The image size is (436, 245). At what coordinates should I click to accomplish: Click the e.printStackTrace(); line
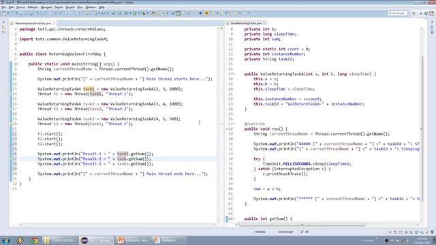click(x=285, y=174)
